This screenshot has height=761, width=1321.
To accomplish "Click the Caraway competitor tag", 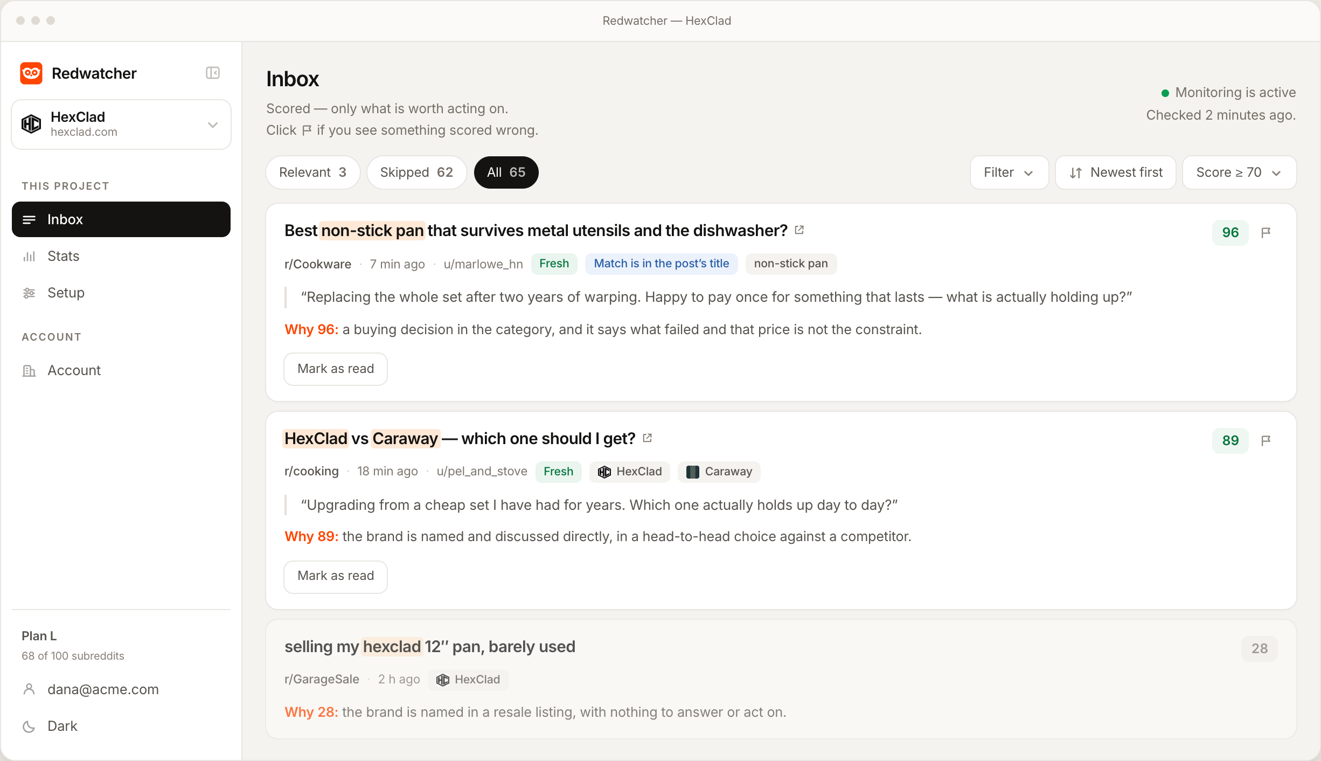I will tap(719, 472).
